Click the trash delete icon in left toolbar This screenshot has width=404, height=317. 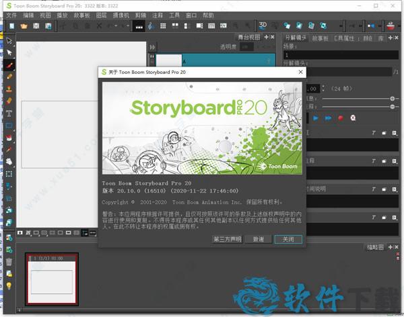coord(9,261)
